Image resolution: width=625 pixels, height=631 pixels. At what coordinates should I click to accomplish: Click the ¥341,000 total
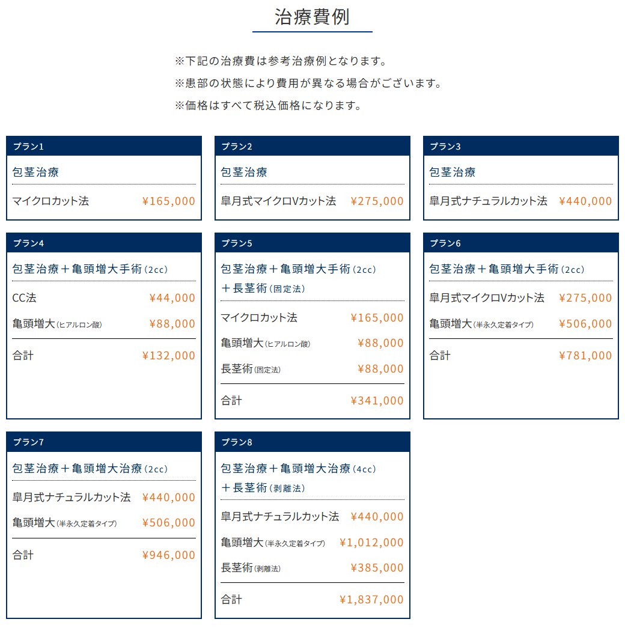point(377,400)
